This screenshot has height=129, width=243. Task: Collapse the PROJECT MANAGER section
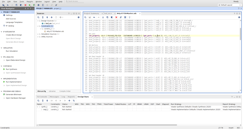[x=2, y=12]
